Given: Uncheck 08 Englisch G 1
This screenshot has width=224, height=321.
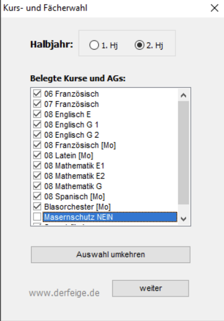Looking at the screenshot, I should click(x=37, y=124).
